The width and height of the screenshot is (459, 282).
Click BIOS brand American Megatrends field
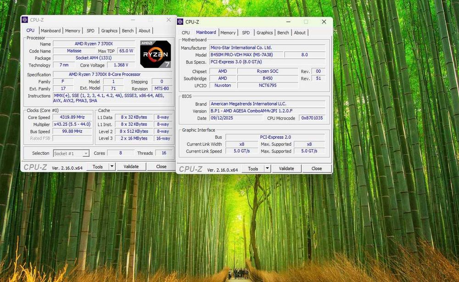267,104
